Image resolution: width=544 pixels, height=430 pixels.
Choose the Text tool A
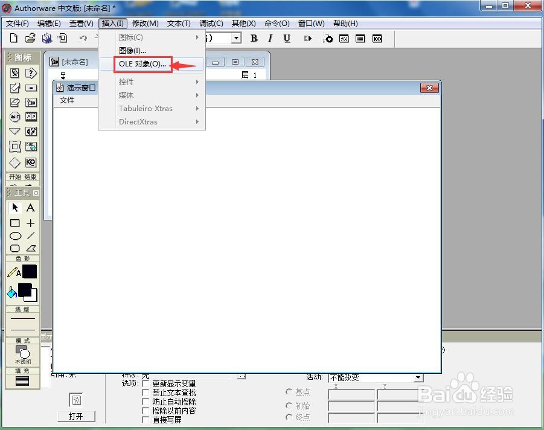31,208
